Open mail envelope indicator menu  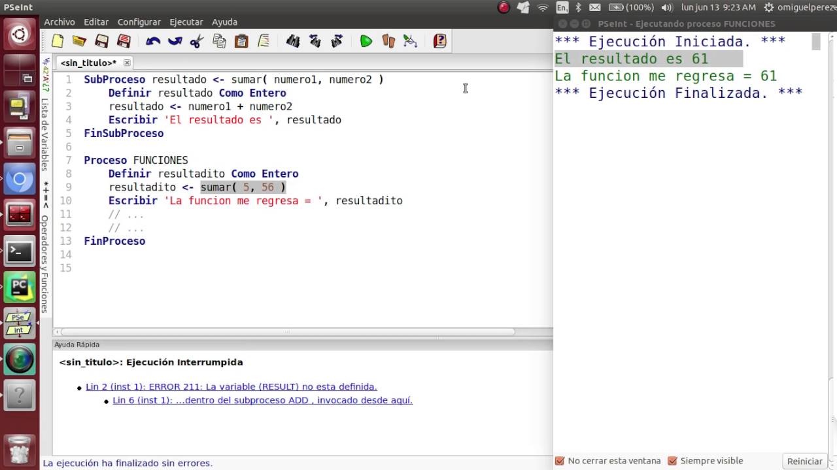point(594,7)
